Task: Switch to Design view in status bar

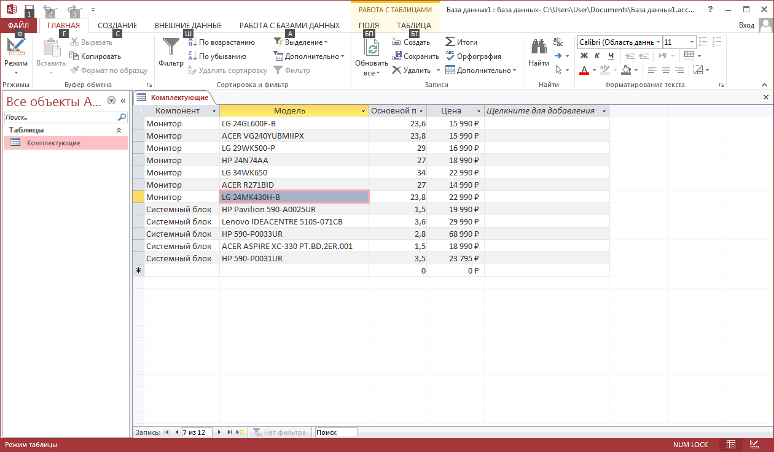Action: click(x=754, y=445)
